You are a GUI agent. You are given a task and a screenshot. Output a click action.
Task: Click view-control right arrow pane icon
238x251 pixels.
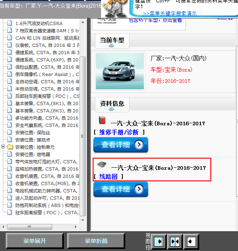pos(159,241)
